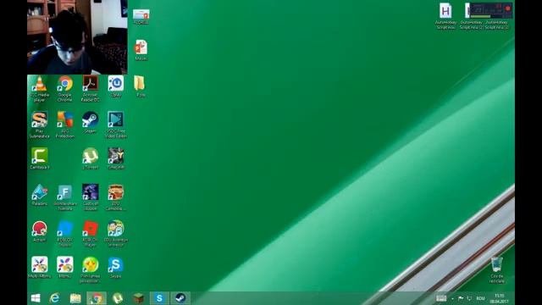Open the Google Chrome desktop shortcut
542x305 pixels.
tap(65, 88)
